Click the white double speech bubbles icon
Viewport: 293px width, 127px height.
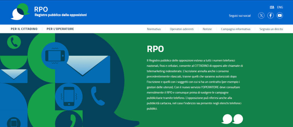(x=232, y=119)
